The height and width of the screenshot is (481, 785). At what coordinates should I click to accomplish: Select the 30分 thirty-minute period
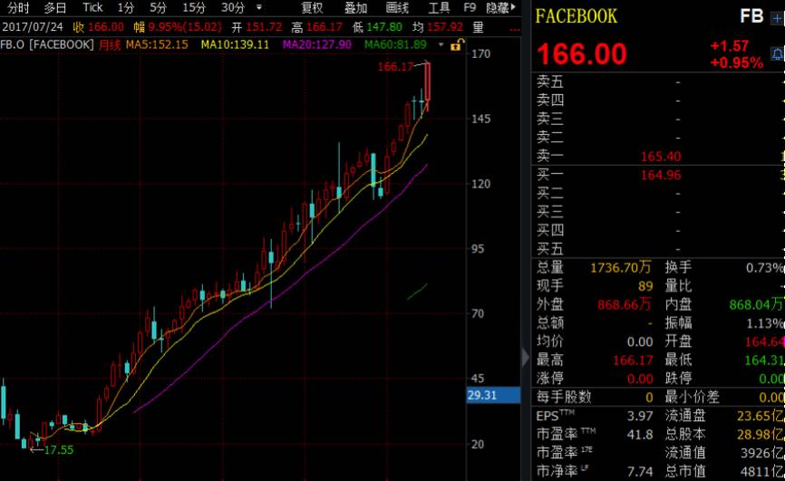click(x=233, y=8)
